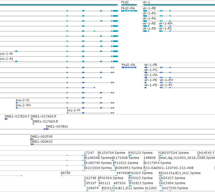
Task: Select the bru-2-RI transcript label
Action: (6, 54)
